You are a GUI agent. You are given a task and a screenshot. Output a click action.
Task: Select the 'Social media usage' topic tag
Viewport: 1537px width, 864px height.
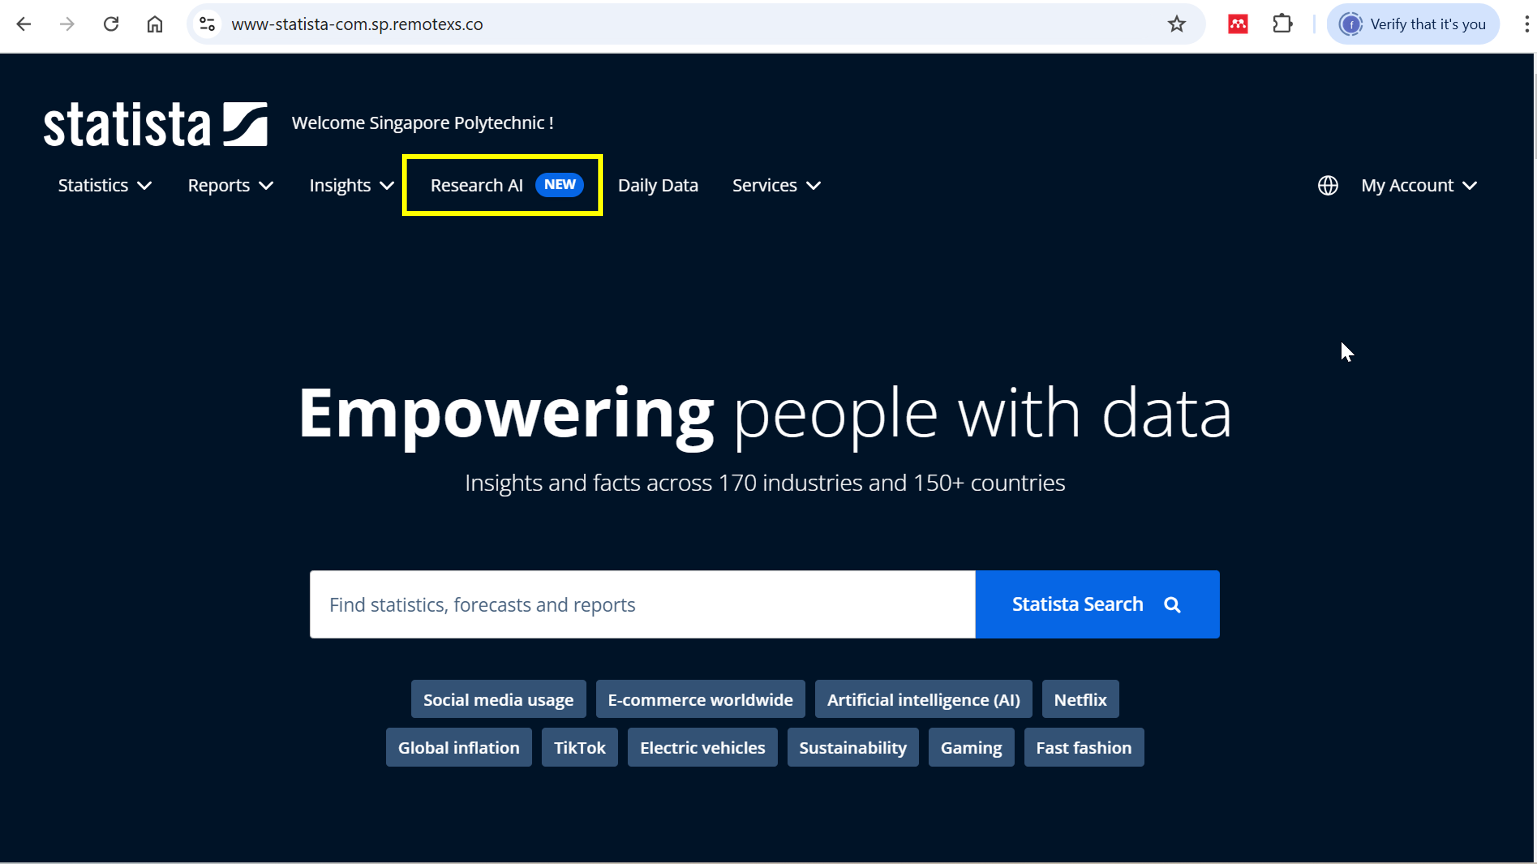[x=498, y=699]
